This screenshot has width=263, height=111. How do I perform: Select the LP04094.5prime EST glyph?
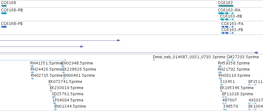[54, 103]
